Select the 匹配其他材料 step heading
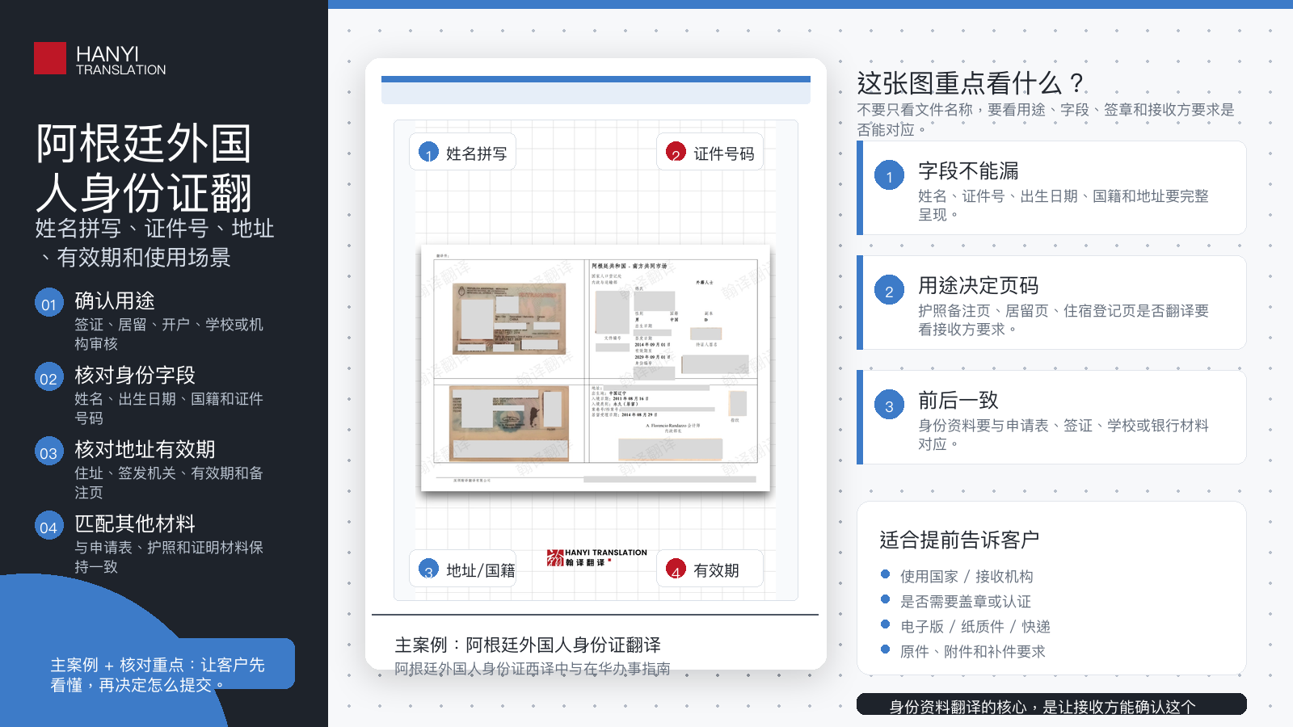Image resolution: width=1293 pixels, height=727 pixels. click(x=135, y=524)
